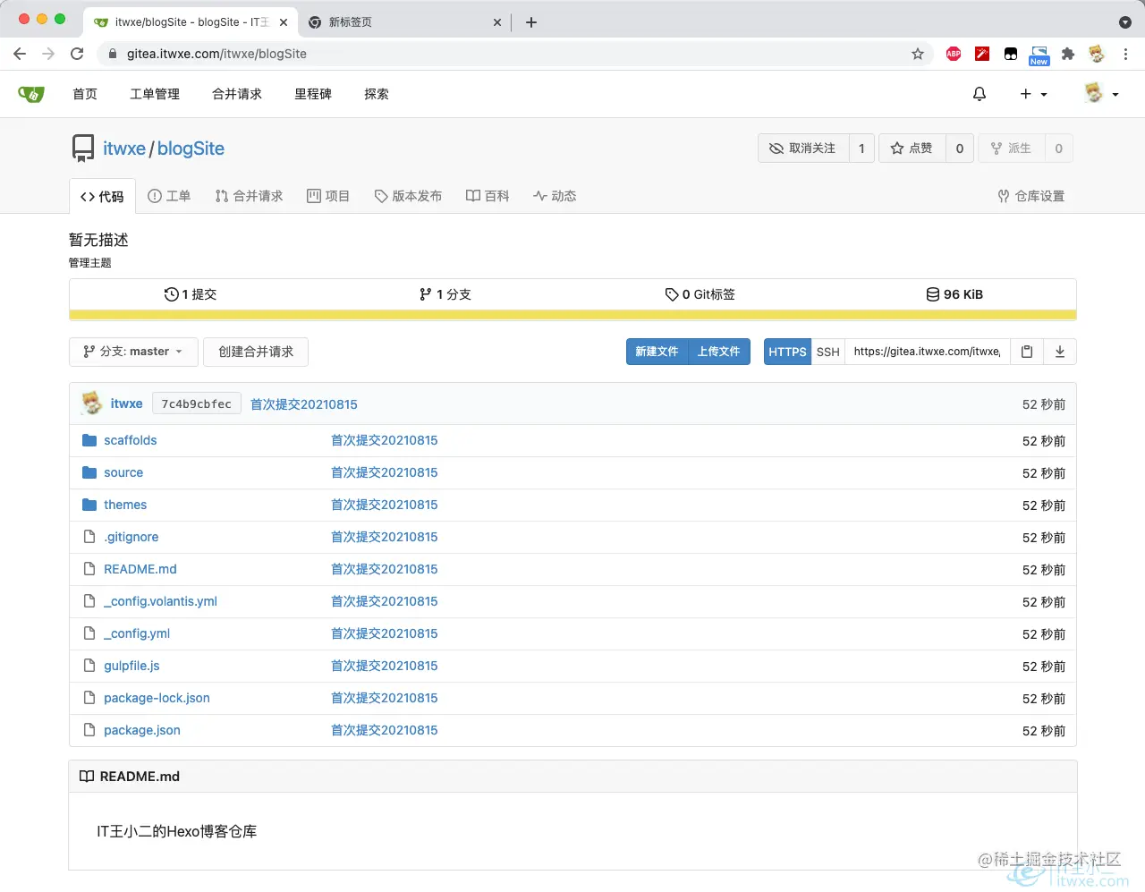Open the 探索 menu item

coord(376,93)
